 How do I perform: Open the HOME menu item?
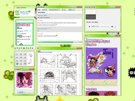point(39,10)
